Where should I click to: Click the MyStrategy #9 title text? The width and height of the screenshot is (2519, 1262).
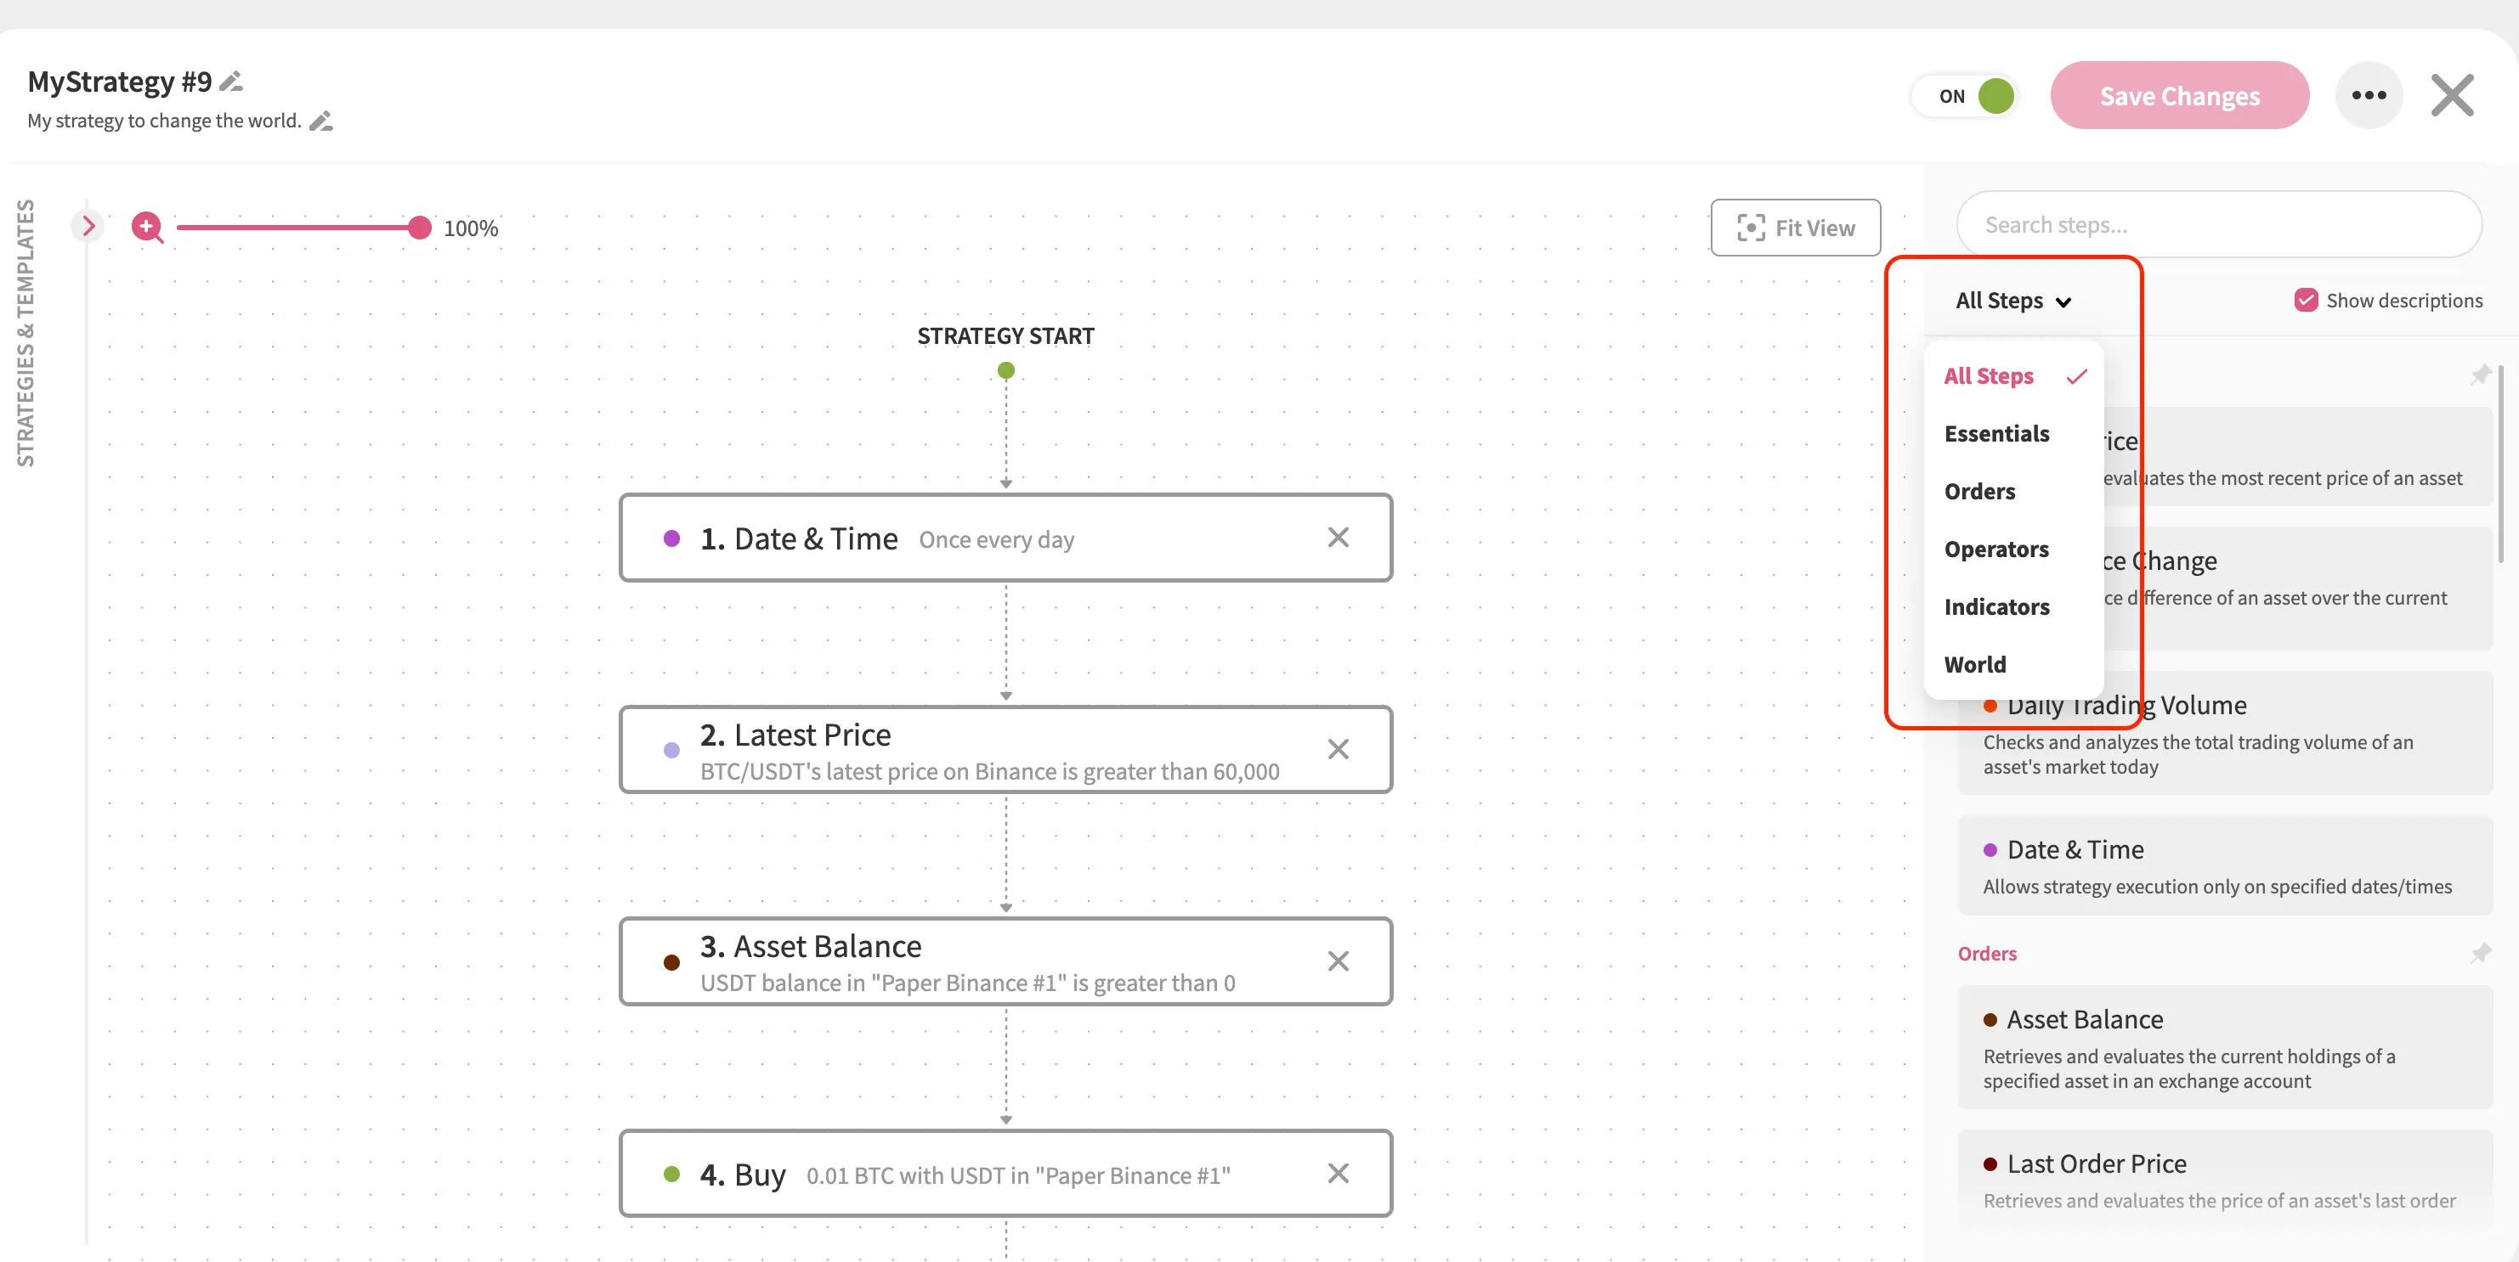coord(119,82)
